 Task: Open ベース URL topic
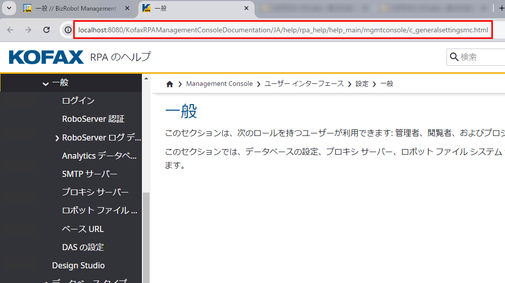83,229
